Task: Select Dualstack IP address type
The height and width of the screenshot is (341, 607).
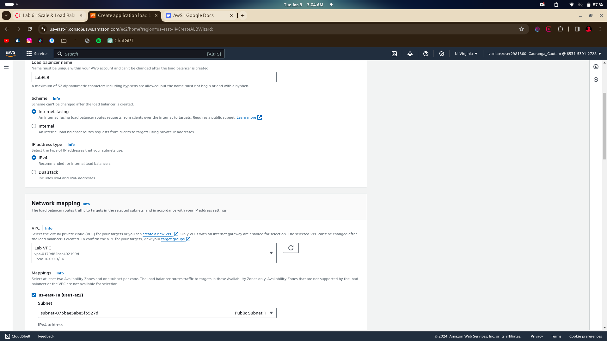Action: pyautogui.click(x=34, y=172)
